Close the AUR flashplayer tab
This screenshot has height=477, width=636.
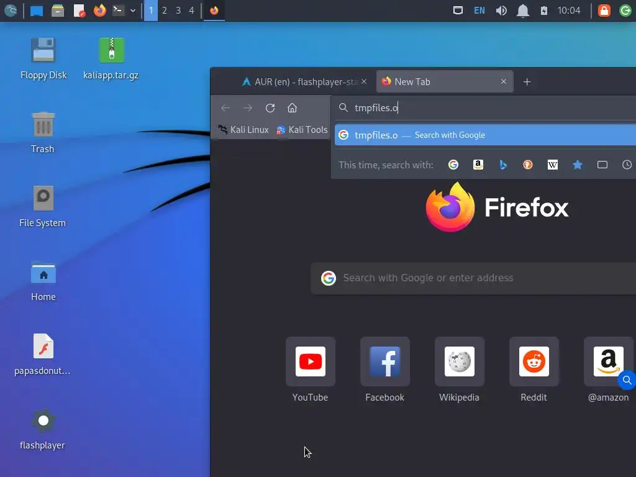pyautogui.click(x=364, y=81)
